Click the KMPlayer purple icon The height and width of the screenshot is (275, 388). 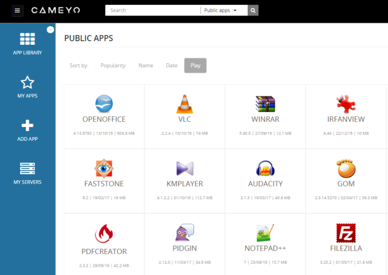[185, 168]
